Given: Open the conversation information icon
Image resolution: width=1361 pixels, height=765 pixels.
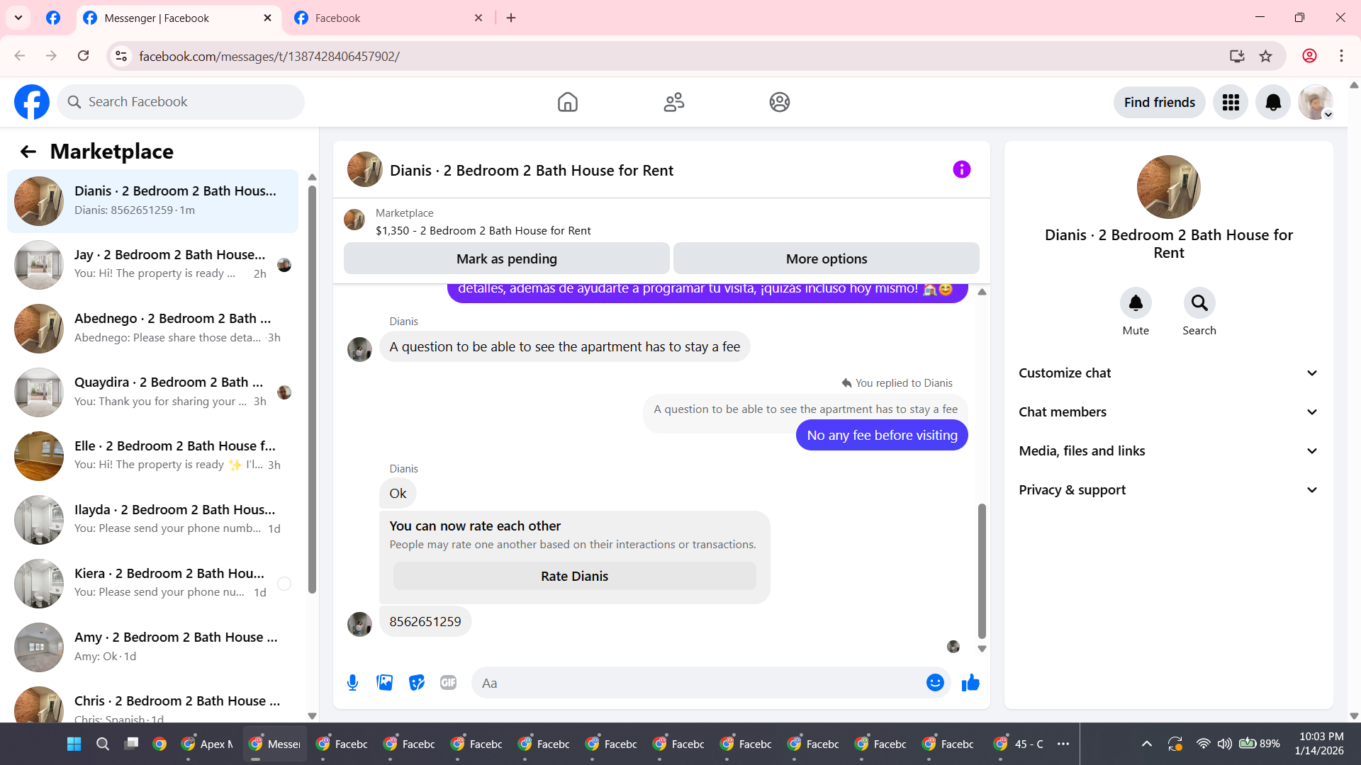Looking at the screenshot, I should (x=961, y=169).
